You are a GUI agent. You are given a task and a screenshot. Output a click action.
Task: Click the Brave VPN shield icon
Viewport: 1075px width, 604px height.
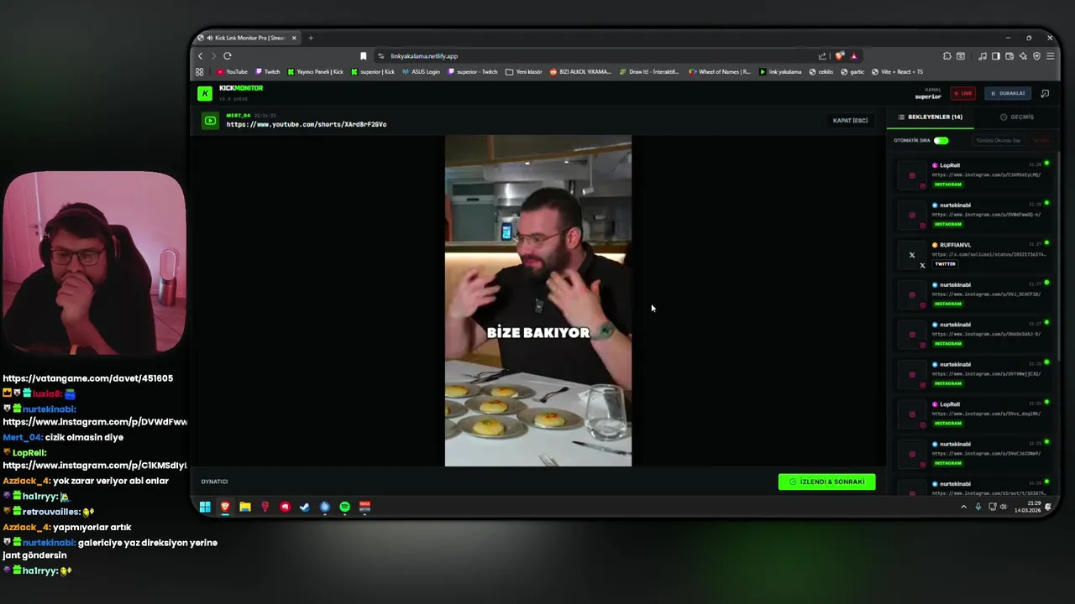(1036, 56)
